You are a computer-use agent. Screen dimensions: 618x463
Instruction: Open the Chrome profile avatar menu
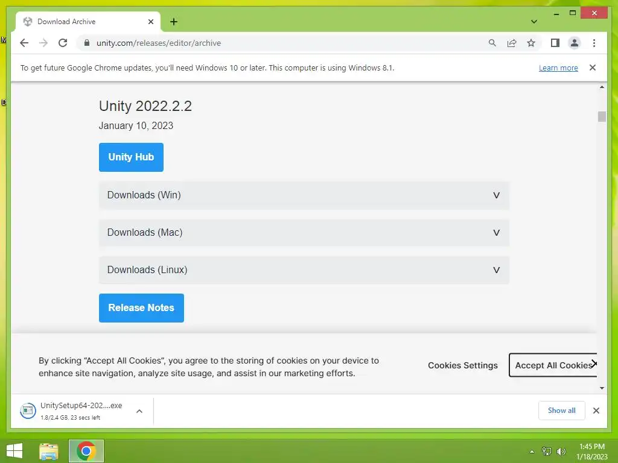click(575, 43)
